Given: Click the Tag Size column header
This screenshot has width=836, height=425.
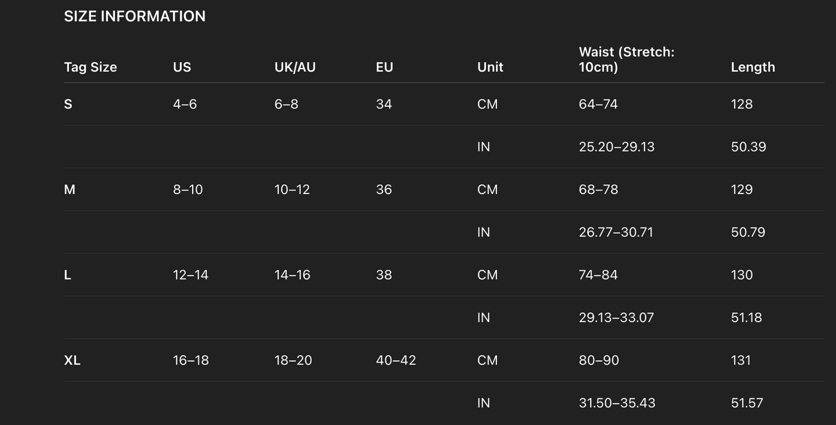Looking at the screenshot, I should click(90, 67).
